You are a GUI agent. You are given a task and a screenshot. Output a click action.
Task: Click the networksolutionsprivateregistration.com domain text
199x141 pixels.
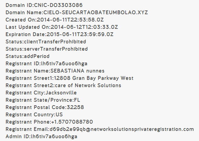[x=142, y=129]
